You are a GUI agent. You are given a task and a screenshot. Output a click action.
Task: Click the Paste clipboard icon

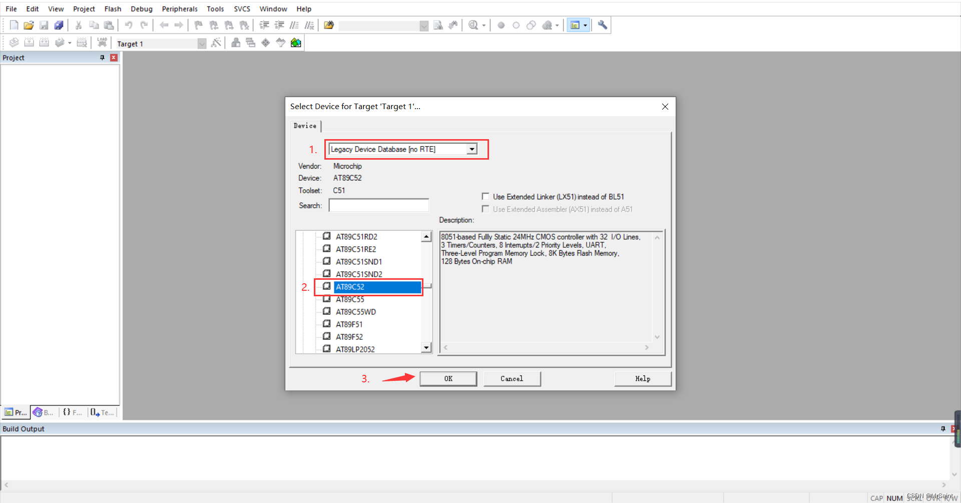click(x=109, y=25)
